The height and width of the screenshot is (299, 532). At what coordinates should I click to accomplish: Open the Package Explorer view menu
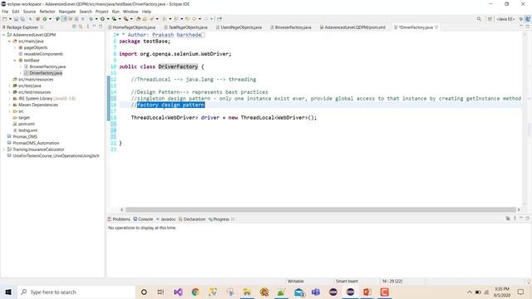(x=88, y=27)
